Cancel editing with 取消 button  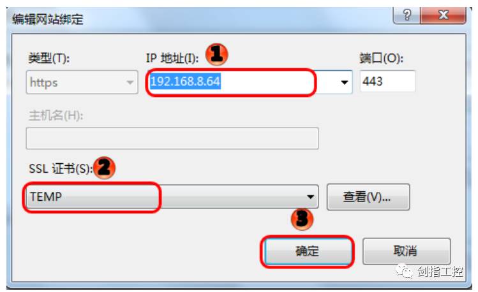click(407, 251)
